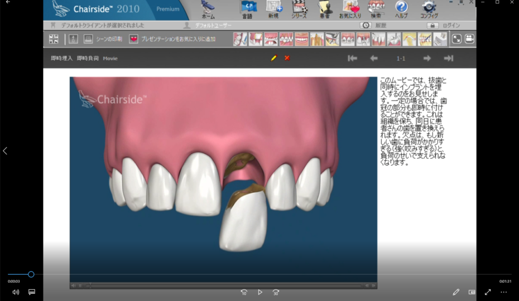Open the 言語 (Language) flag icon
519x301 pixels.
tap(248, 9)
